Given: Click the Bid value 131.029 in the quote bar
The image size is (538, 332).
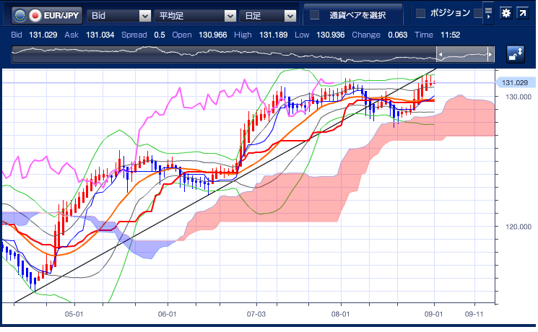Looking at the screenshot, I should (43, 35).
